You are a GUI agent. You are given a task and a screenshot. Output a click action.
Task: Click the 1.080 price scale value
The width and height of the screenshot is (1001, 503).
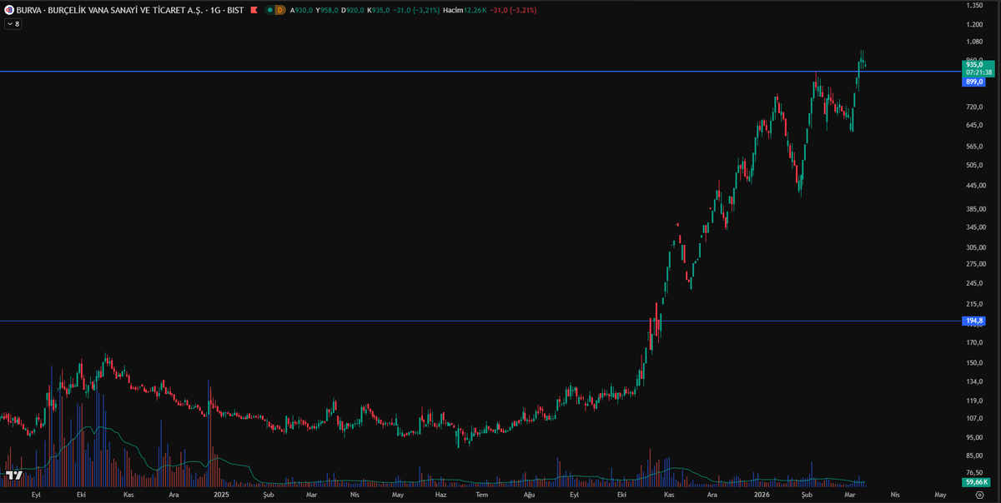[x=973, y=42]
